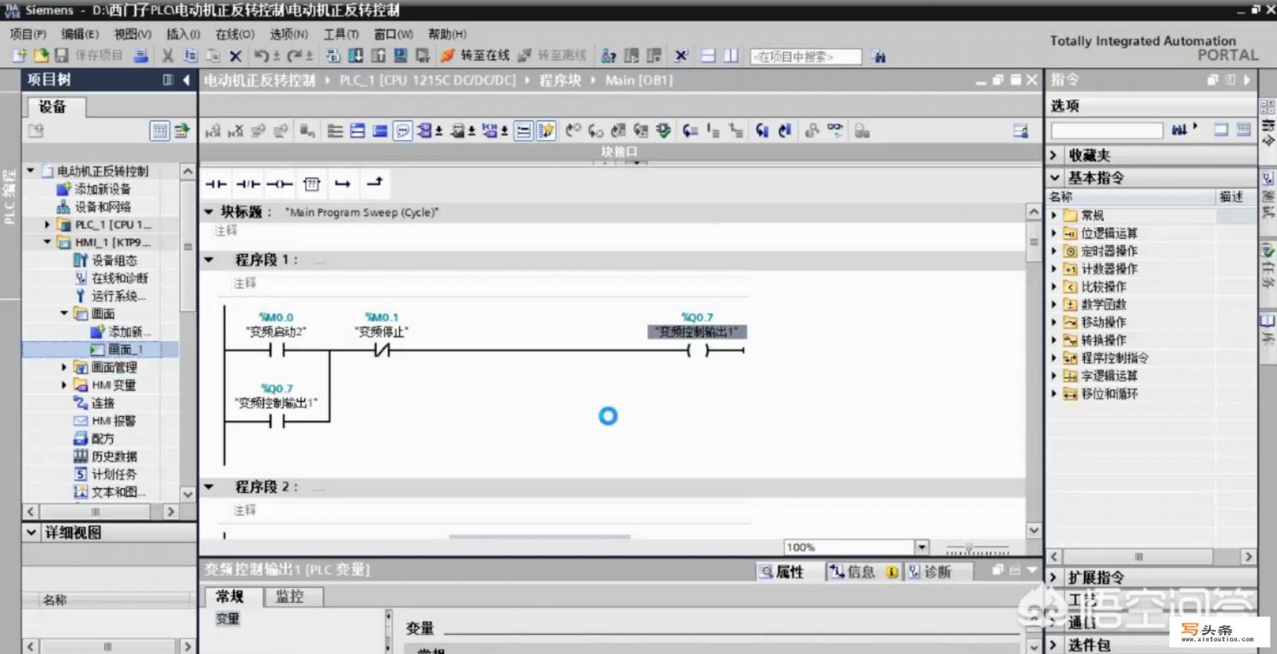The height and width of the screenshot is (654, 1277).
Task: Click close branch icon in favorites bar
Action: pos(375,182)
